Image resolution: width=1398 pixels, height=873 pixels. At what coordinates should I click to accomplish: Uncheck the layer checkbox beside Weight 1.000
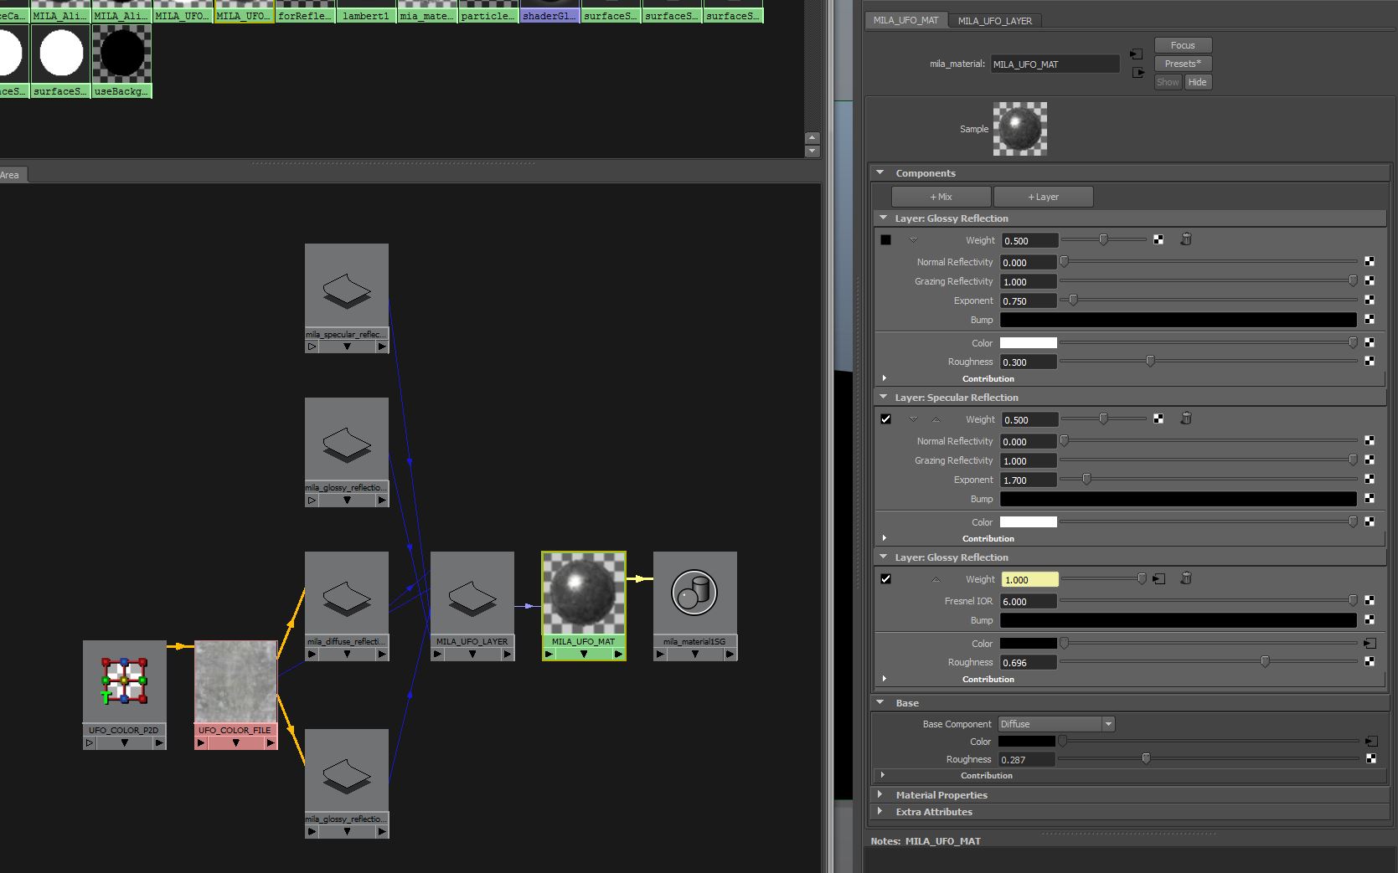tap(885, 579)
